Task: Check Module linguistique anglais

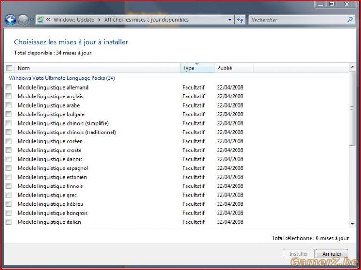Action: (8, 96)
